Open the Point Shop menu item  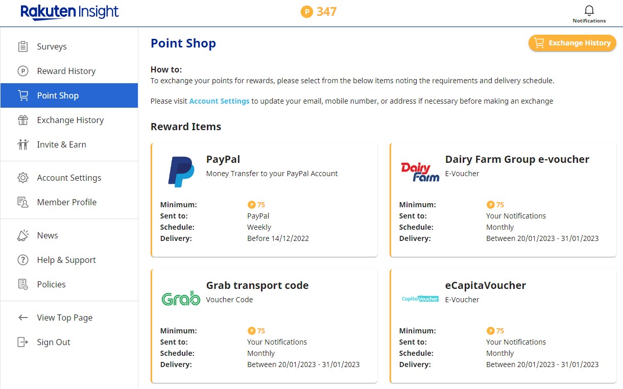tap(58, 95)
